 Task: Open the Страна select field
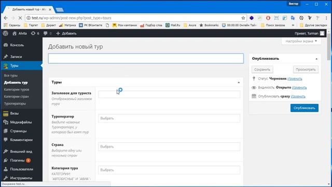pyautogui.click(x=169, y=146)
